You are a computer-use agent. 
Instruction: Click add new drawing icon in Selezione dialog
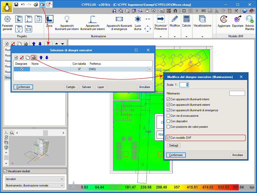pos(16,57)
